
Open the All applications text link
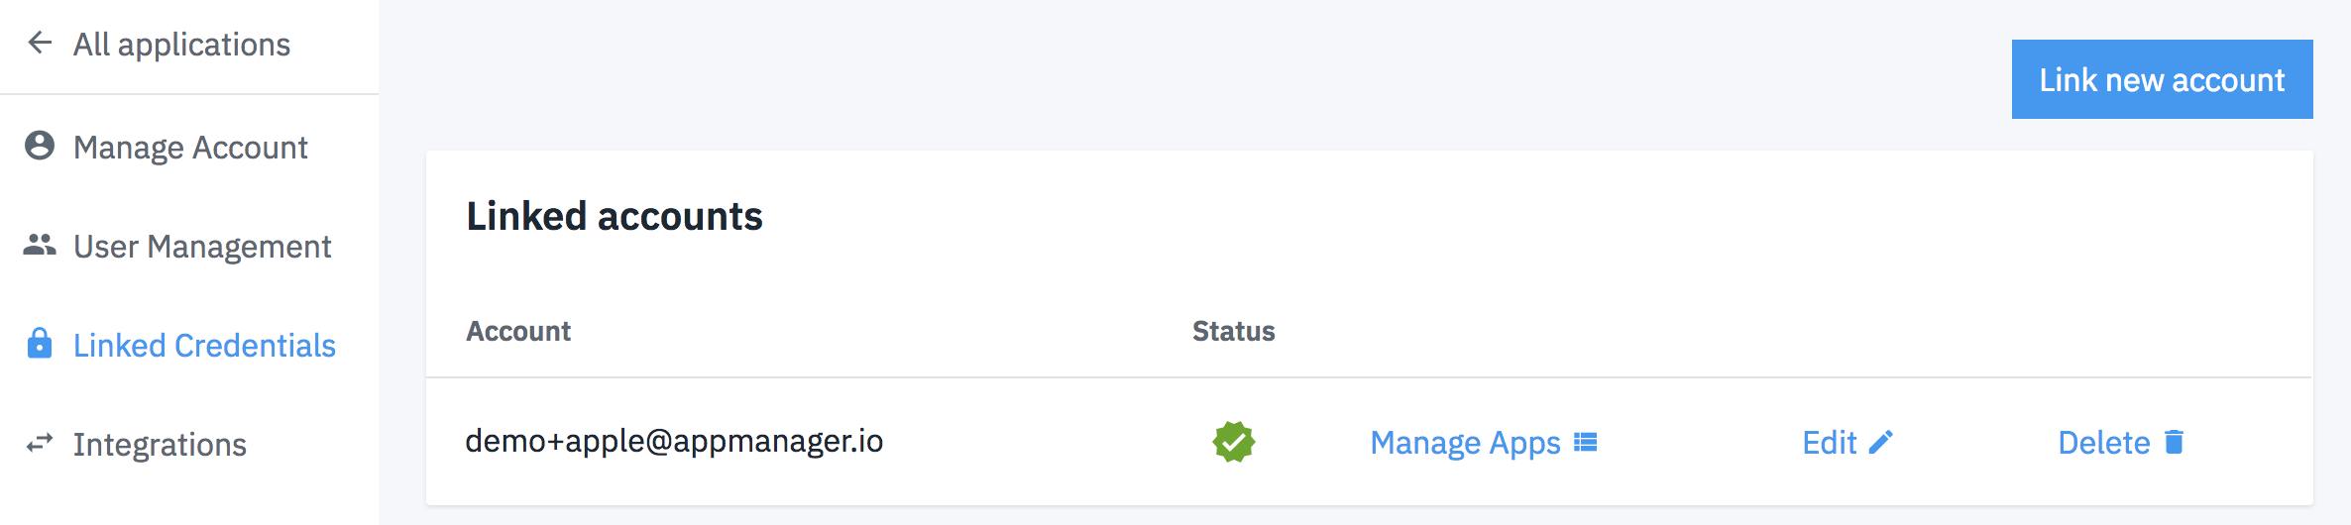[x=182, y=45]
